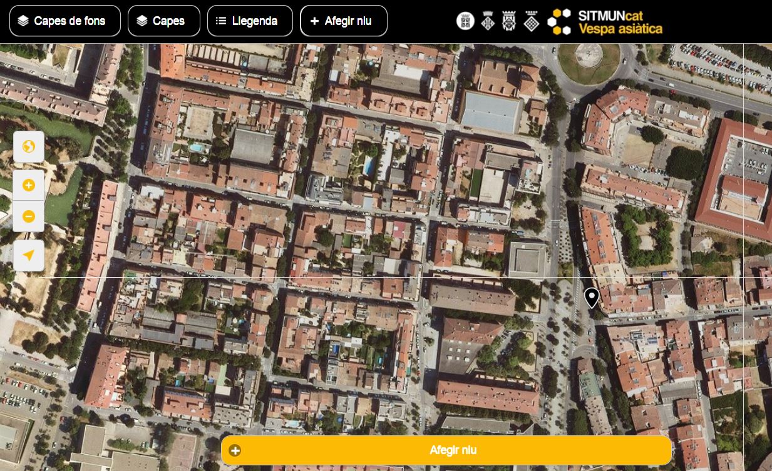The height and width of the screenshot is (471, 772).
Task: Show the Llegenda legend list
Action: [x=250, y=21]
